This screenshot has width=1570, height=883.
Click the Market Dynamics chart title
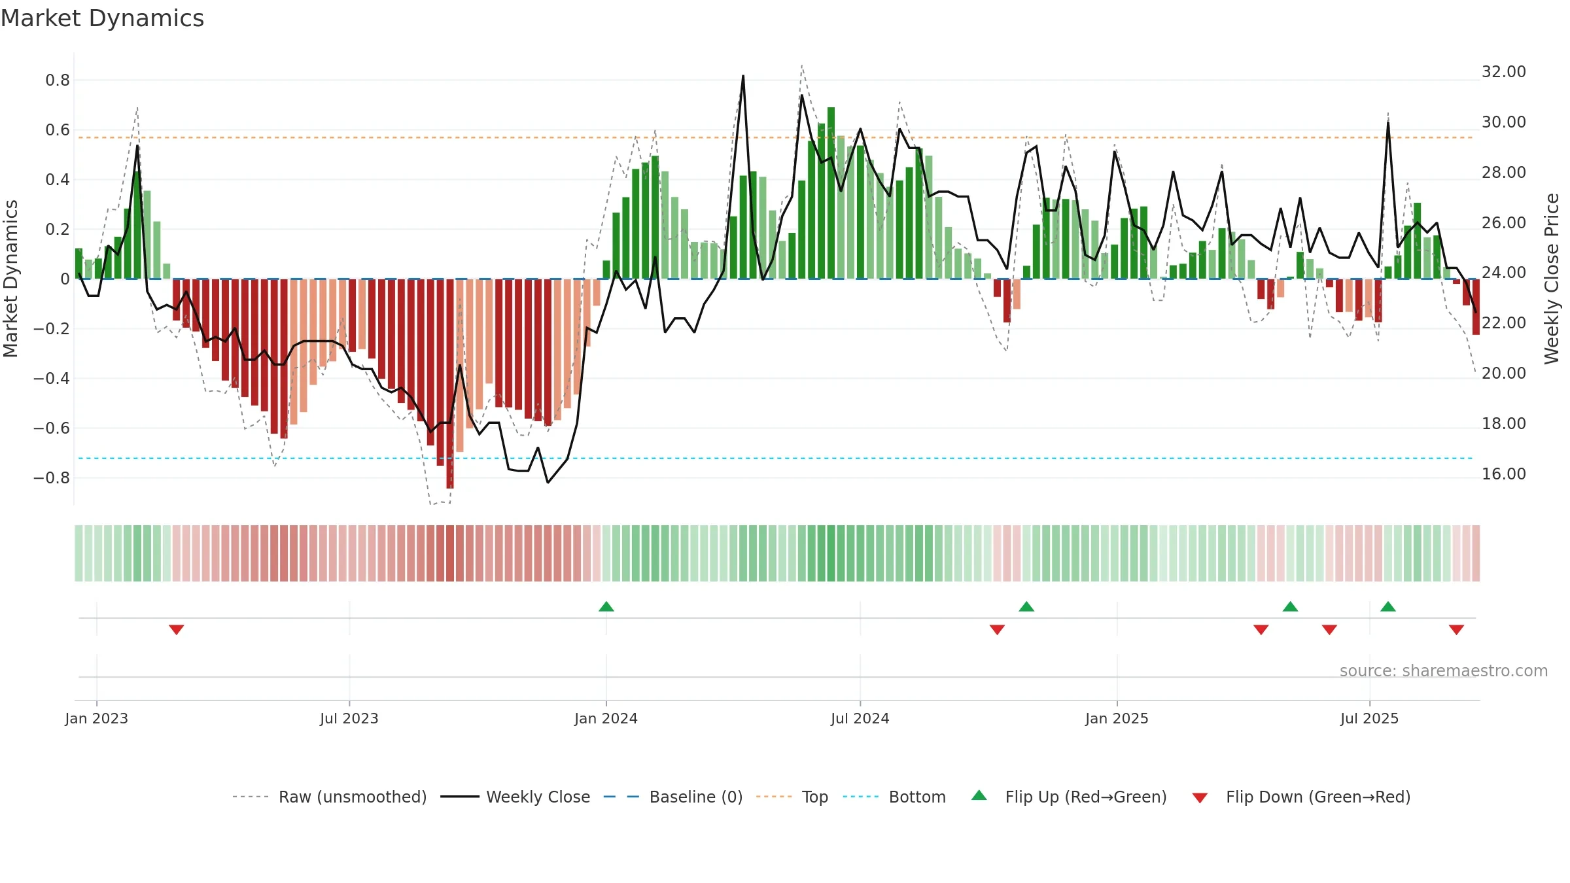(x=103, y=18)
